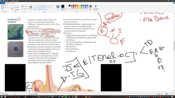The width and height of the screenshot is (175, 98).
Task: Open the Action Center notifications icon
Action: [172, 97]
